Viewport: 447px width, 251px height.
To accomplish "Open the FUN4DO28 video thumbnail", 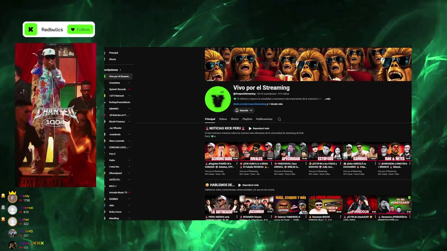I will [x=360, y=205].
